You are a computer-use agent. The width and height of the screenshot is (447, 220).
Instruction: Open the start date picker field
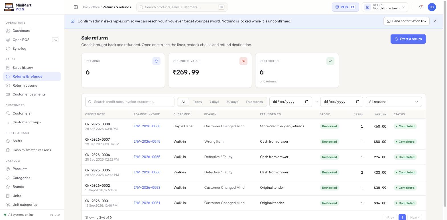[291, 102]
